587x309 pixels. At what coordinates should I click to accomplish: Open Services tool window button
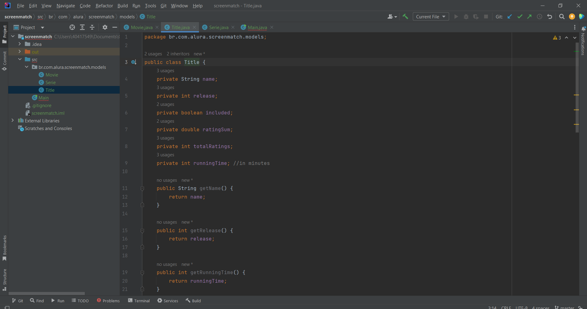pos(168,301)
